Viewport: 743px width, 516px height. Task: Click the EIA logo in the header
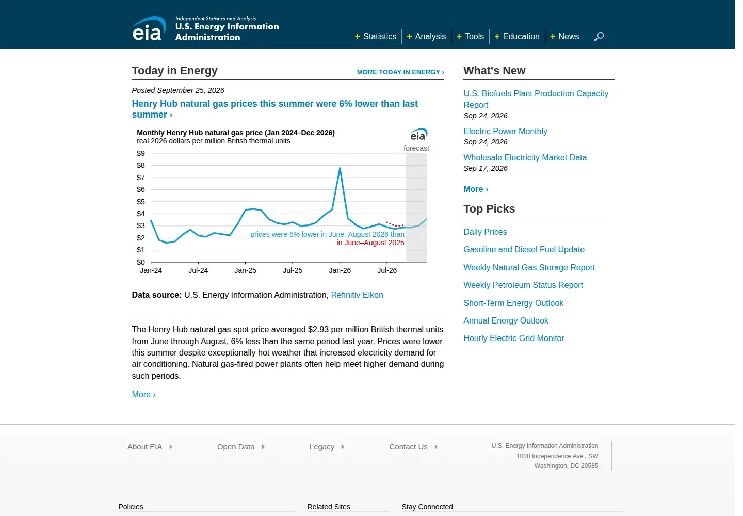coord(205,28)
